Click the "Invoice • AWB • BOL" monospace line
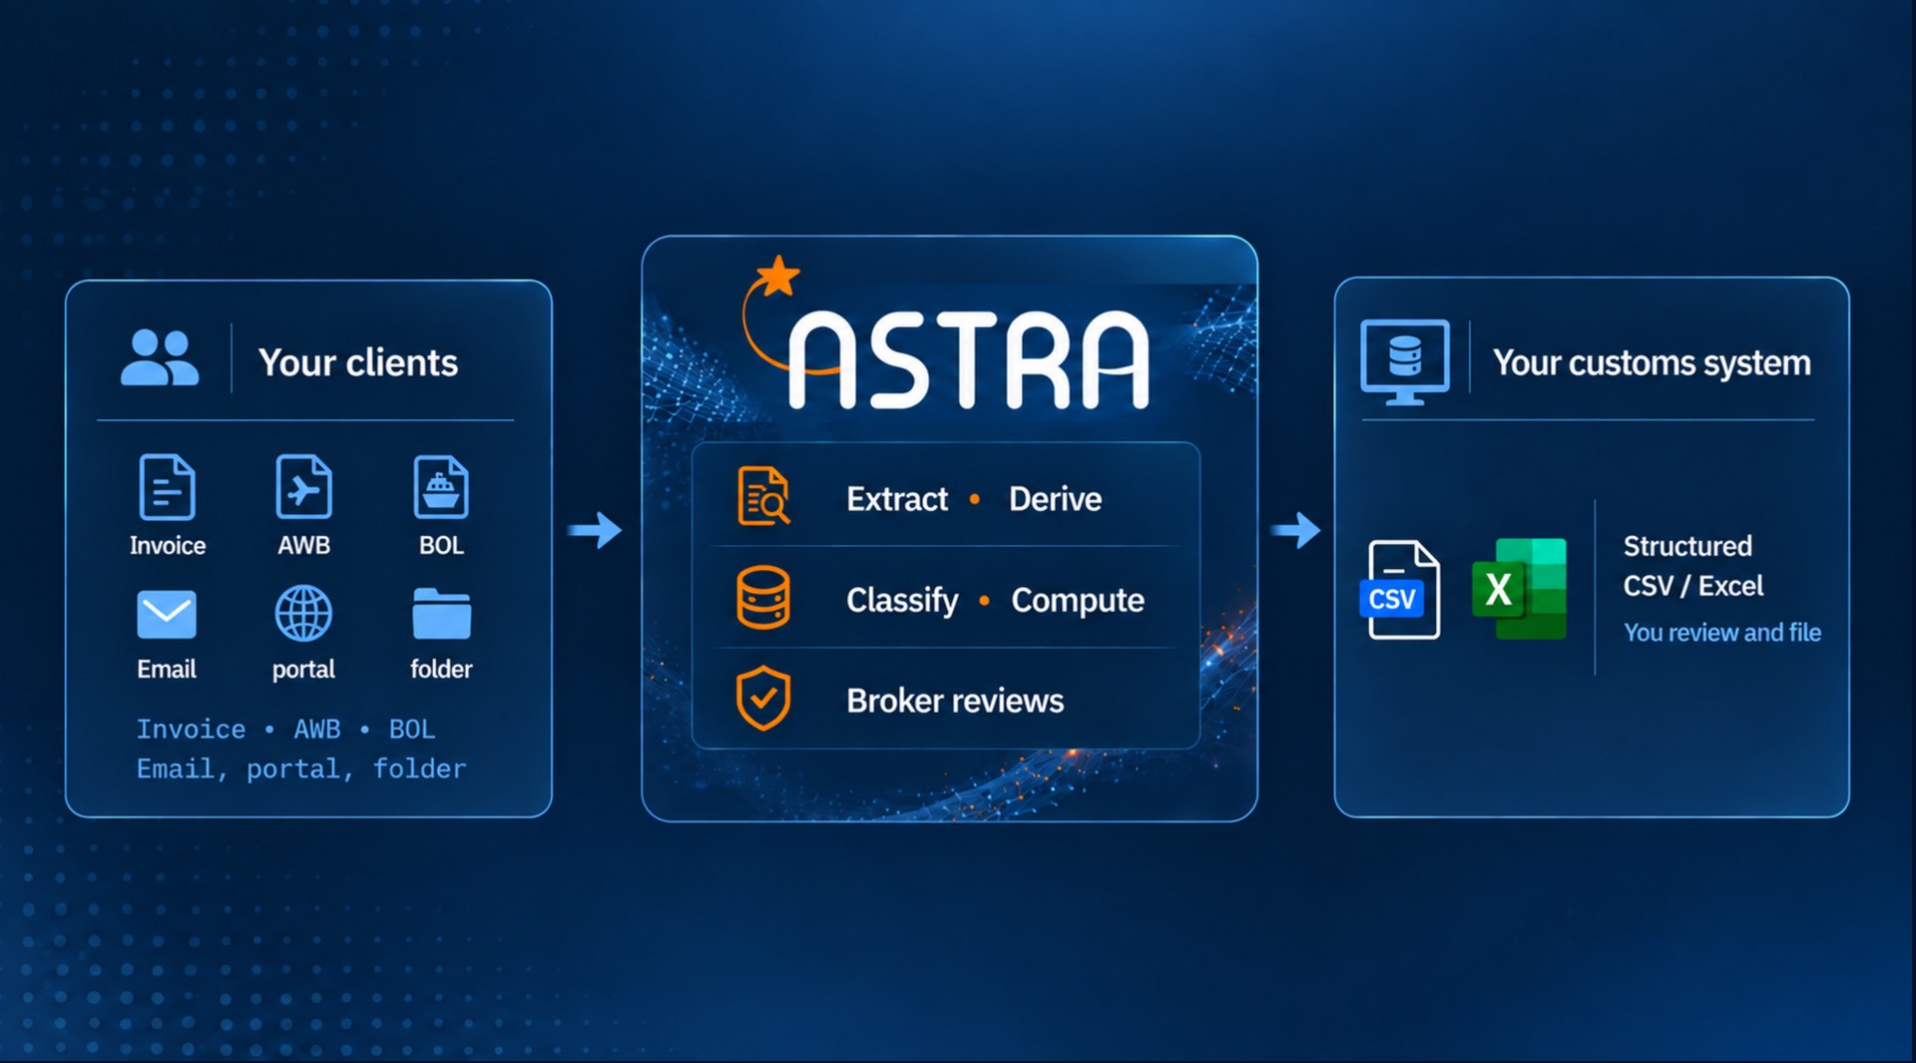1916x1063 pixels. point(286,730)
